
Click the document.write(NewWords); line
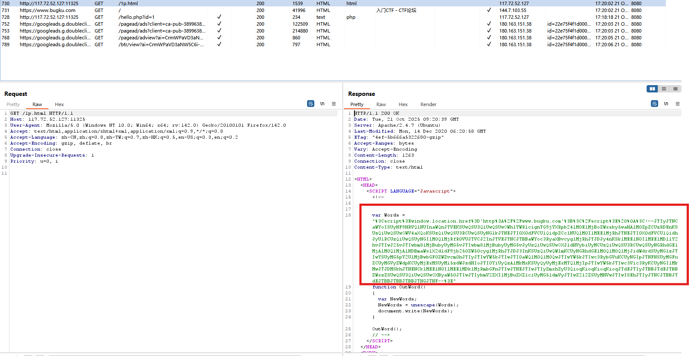point(415,311)
